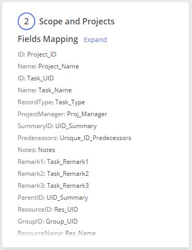Click the ResourceID: Res_UID mapping

(x=48, y=210)
